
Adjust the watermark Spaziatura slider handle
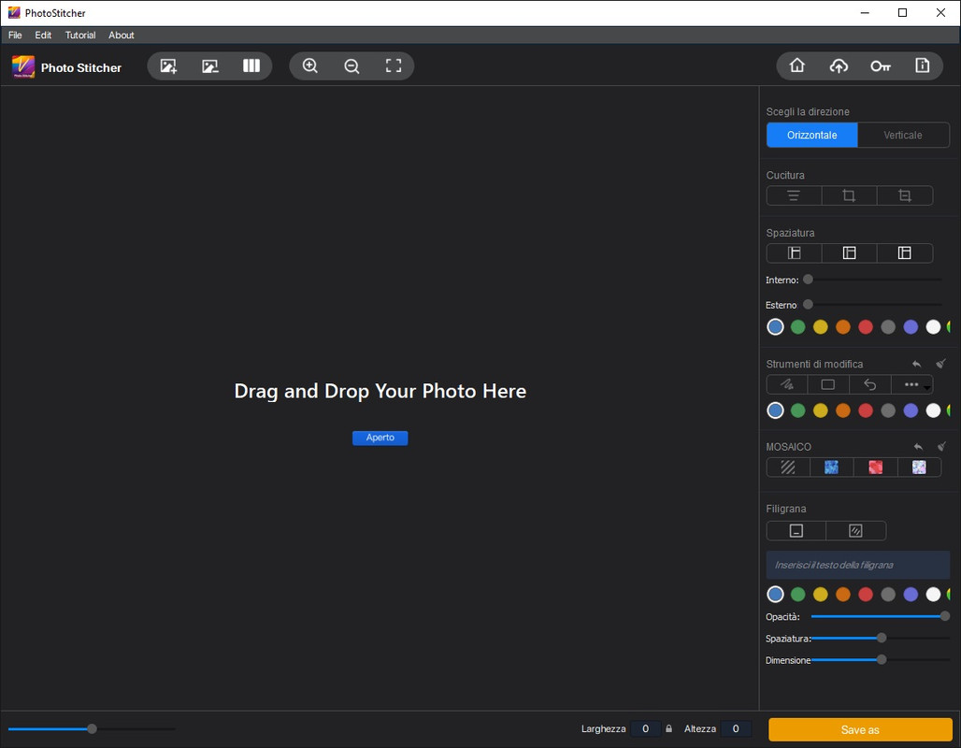(x=882, y=639)
